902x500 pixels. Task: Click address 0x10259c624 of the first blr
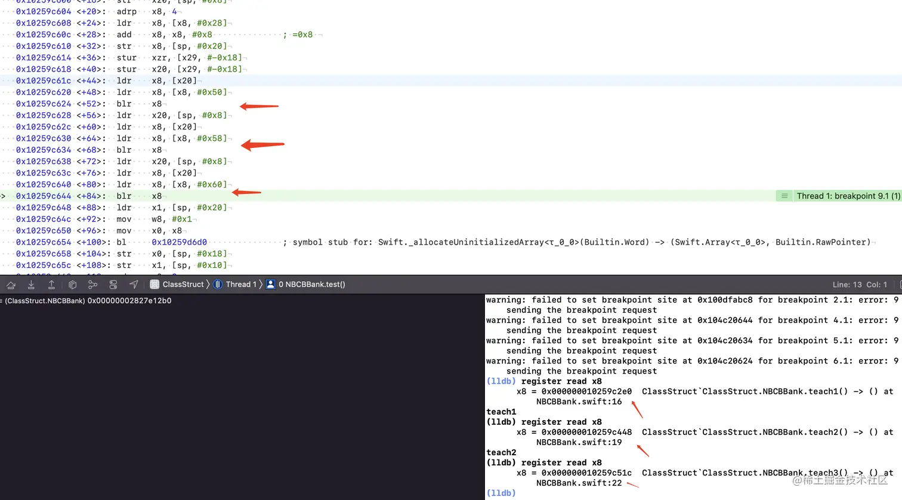[x=44, y=104]
